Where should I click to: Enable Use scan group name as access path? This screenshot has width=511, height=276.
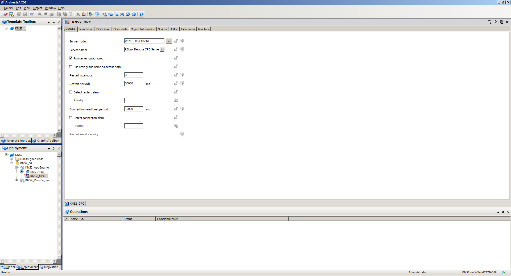[x=71, y=67]
